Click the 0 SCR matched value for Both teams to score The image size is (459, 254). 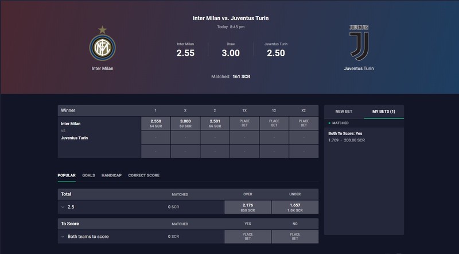tap(173, 237)
